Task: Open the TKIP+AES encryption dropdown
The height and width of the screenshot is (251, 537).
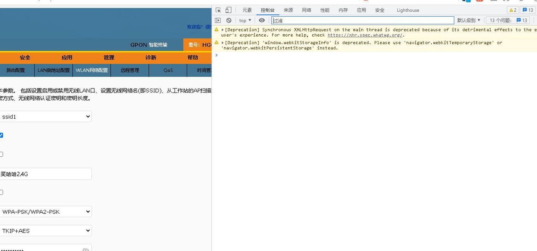Action: point(45,230)
